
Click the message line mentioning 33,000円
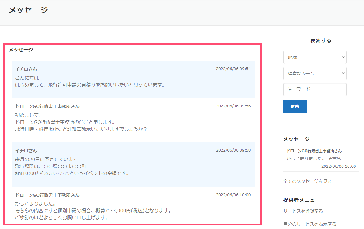point(93,210)
